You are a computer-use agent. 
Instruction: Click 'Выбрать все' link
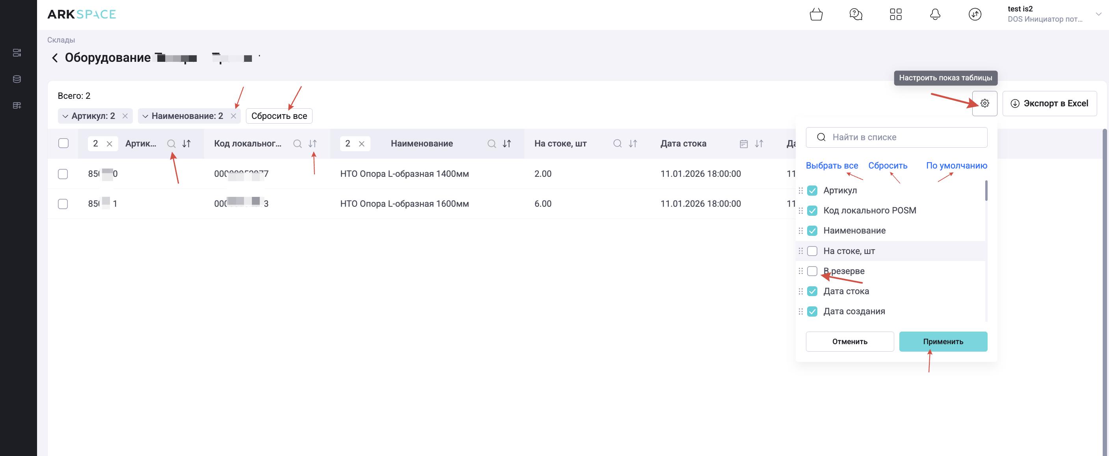832,166
